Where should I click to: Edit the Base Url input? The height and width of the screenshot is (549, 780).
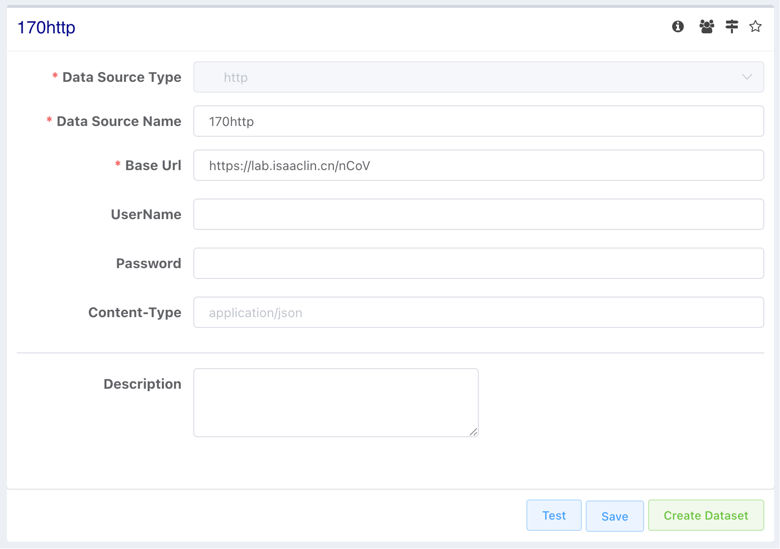tap(478, 165)
